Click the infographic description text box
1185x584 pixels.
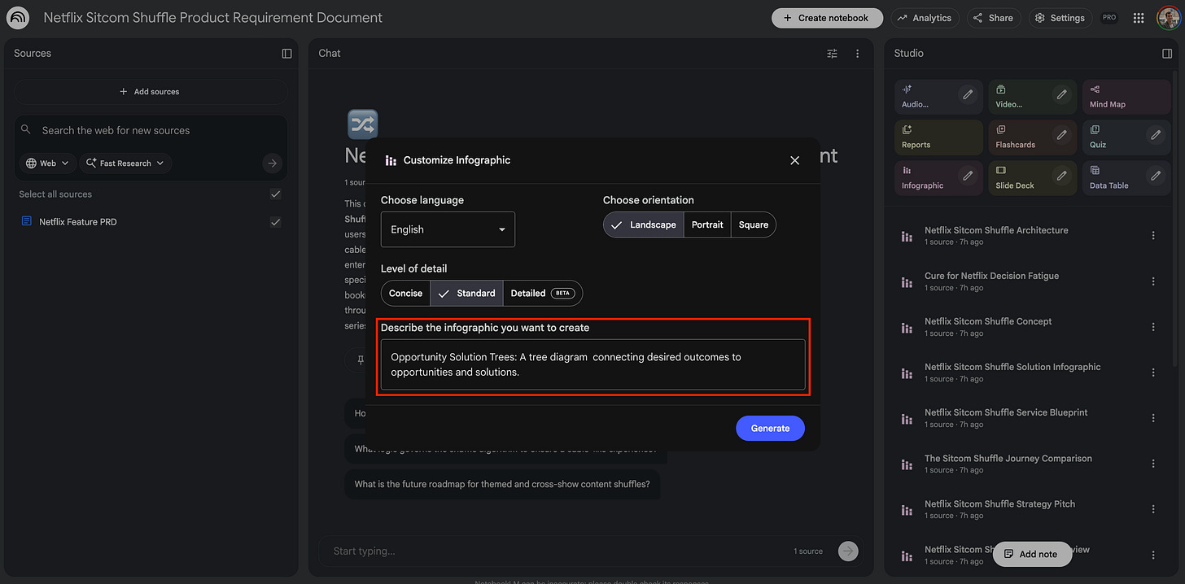point(592,364)
